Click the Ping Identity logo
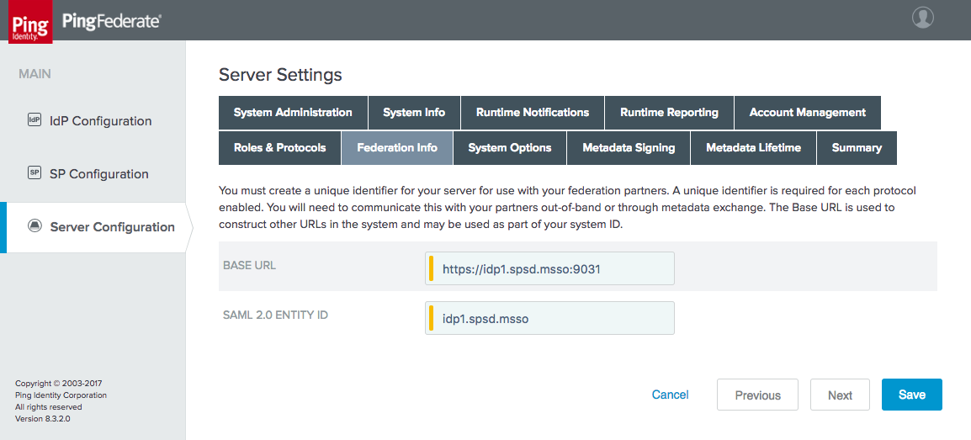This screenshot has height=440, width=971. 30,22
